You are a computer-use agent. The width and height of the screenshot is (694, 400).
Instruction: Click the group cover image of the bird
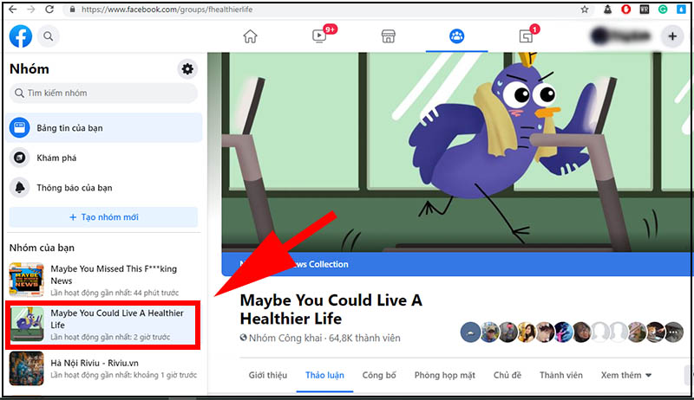[x=456, y=152]
